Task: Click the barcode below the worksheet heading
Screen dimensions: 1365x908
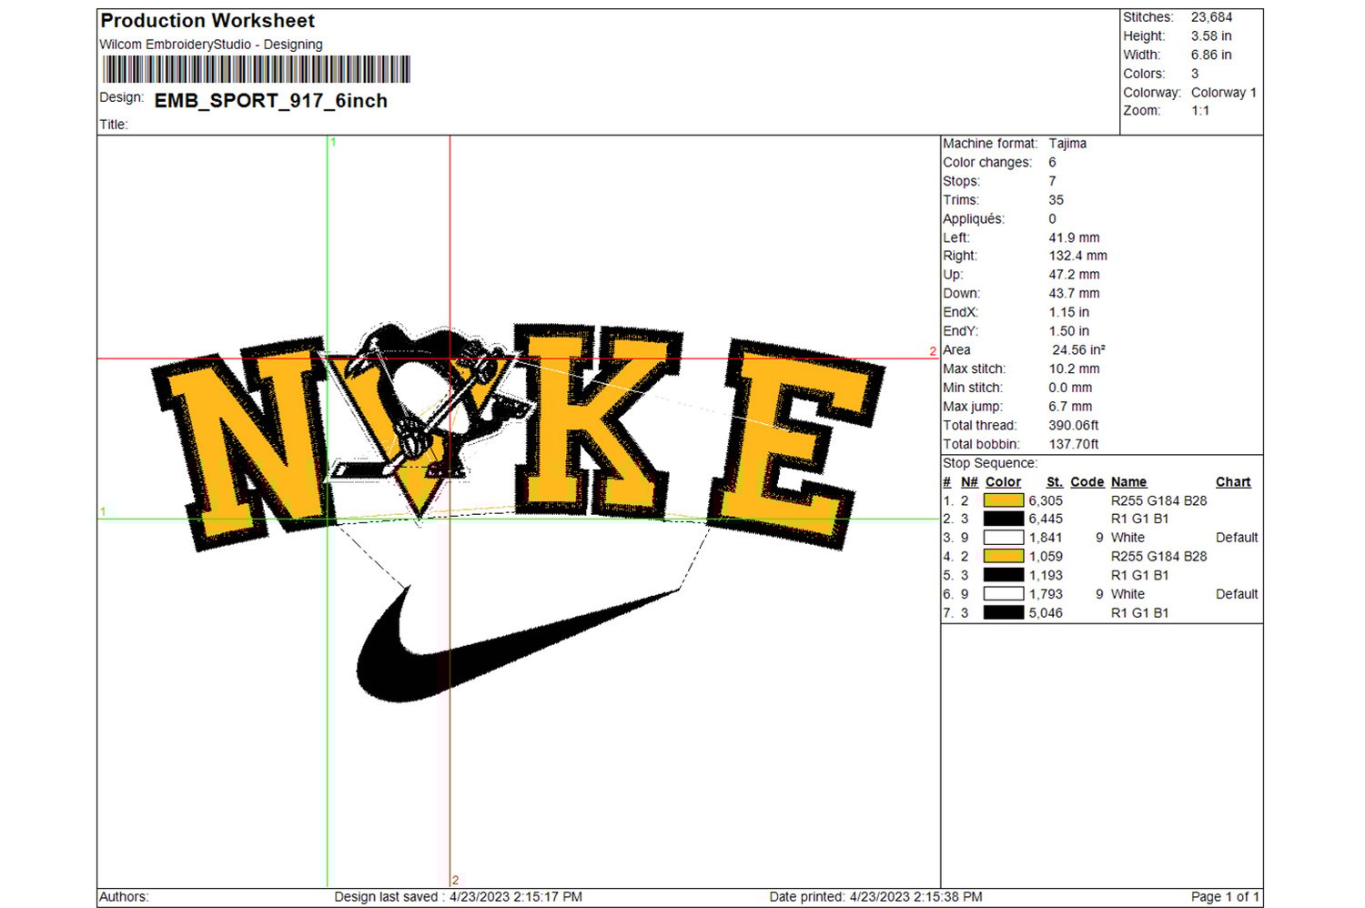Action: [256, 69]
